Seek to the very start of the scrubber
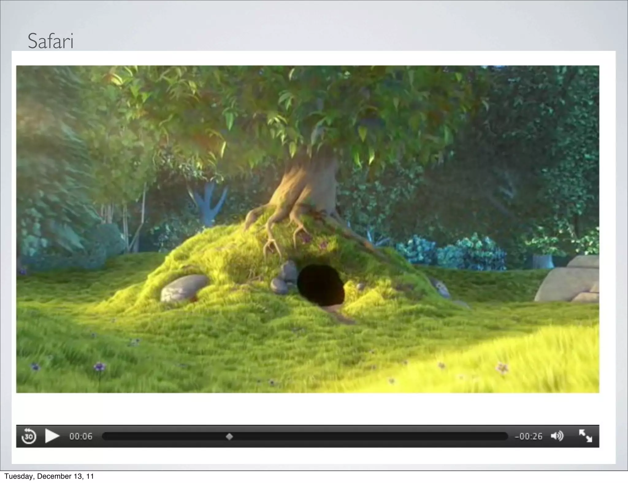This screenshot has height=483, width=628. tap(105, 436)
